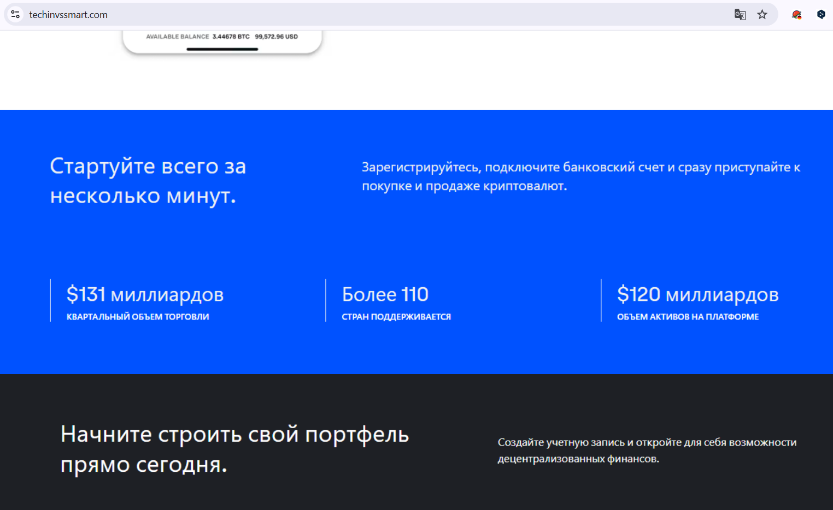Click 'СТРАН ПОДДЕРЖИВАЕТСЯ' caption

pyautogui.click(x=396, y=317)
